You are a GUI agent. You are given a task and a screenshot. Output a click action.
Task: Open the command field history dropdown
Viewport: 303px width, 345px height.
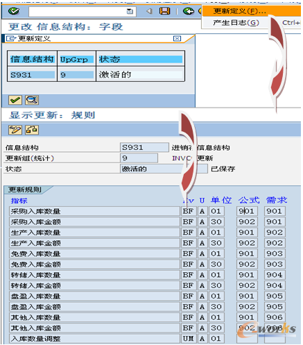pos(130,11)
